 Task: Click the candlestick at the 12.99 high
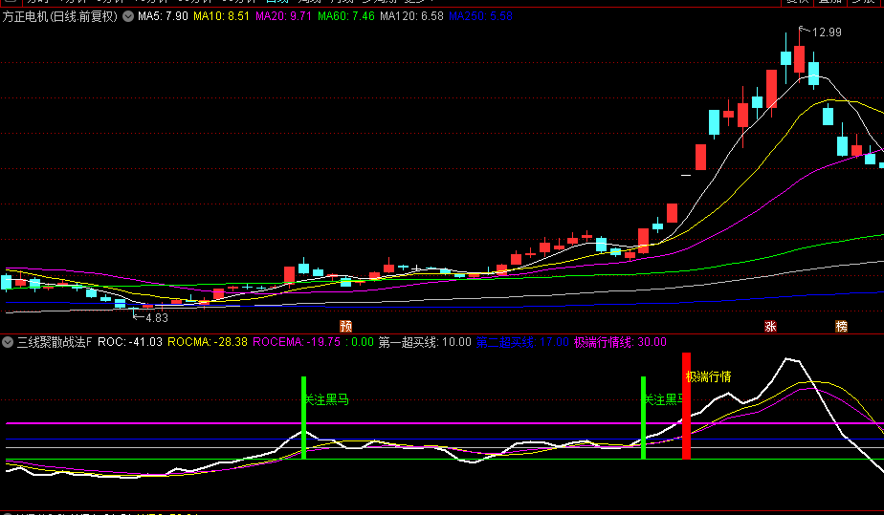point(800,59)
